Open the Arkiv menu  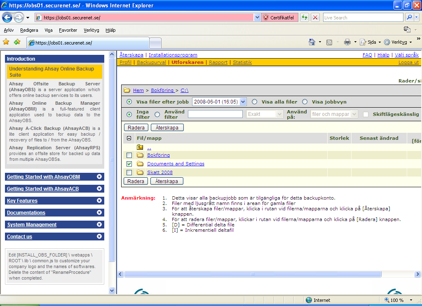(x=9, y=30)
